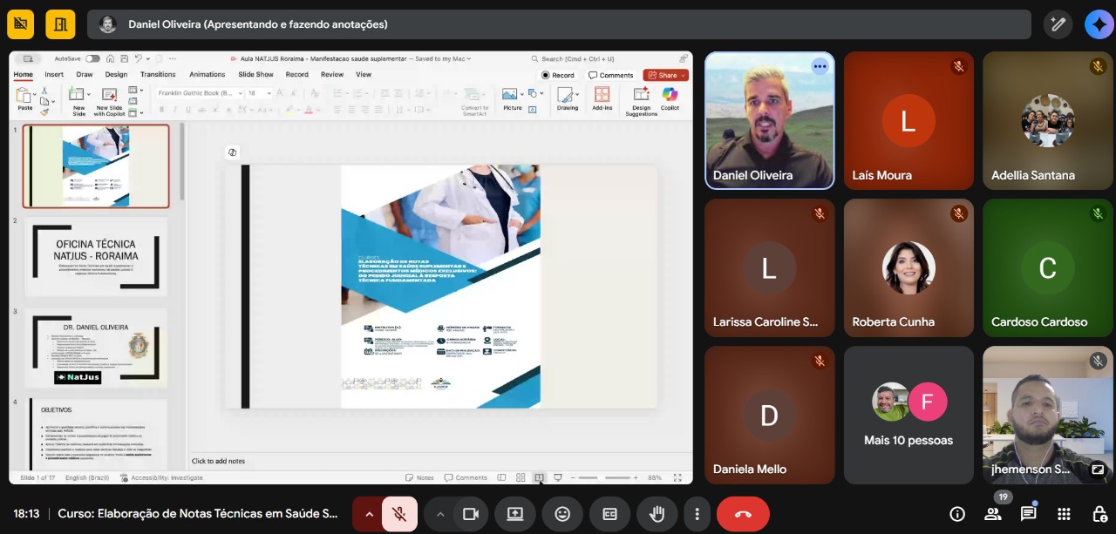Toggle the camera off
The width and height of the screenshot is (1116, 534).
pyautogui.click(x=471, y=514)
